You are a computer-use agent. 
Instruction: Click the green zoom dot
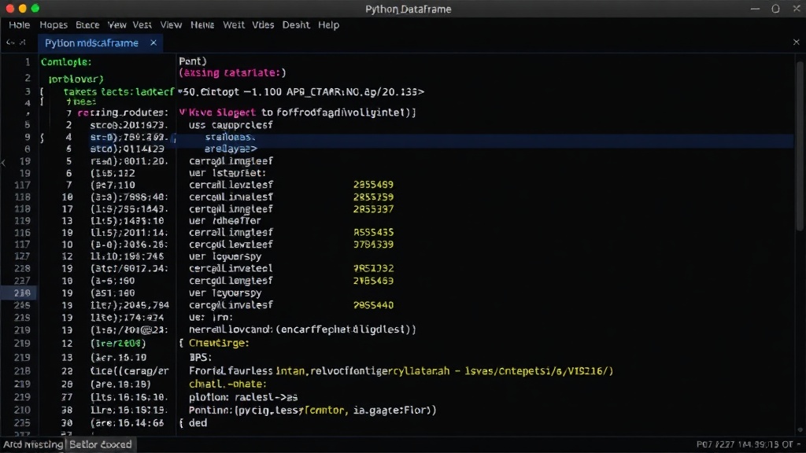35,8
